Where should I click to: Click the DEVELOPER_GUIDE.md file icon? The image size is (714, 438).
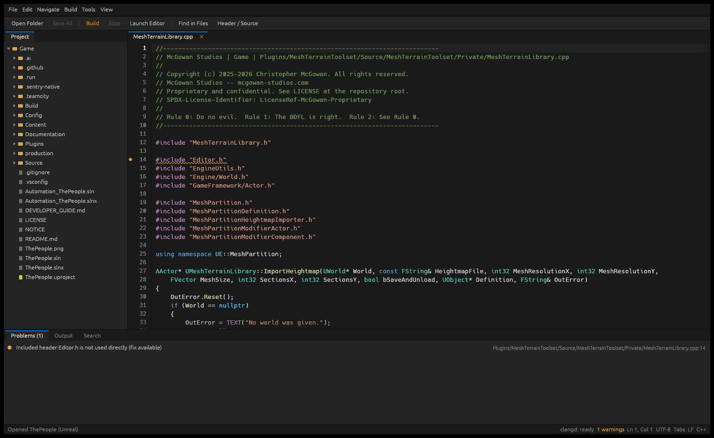[x=20, y=210]
